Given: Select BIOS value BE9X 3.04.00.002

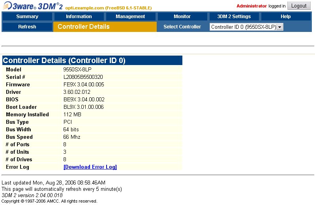Looking at the screenshot, I should [x=84, y=99].
